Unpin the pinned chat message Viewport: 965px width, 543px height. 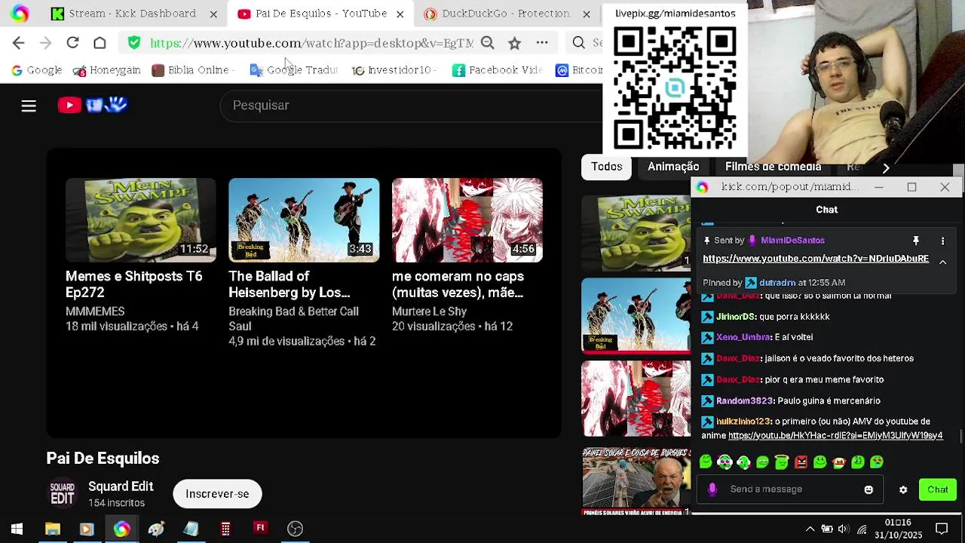pos(916,241)
